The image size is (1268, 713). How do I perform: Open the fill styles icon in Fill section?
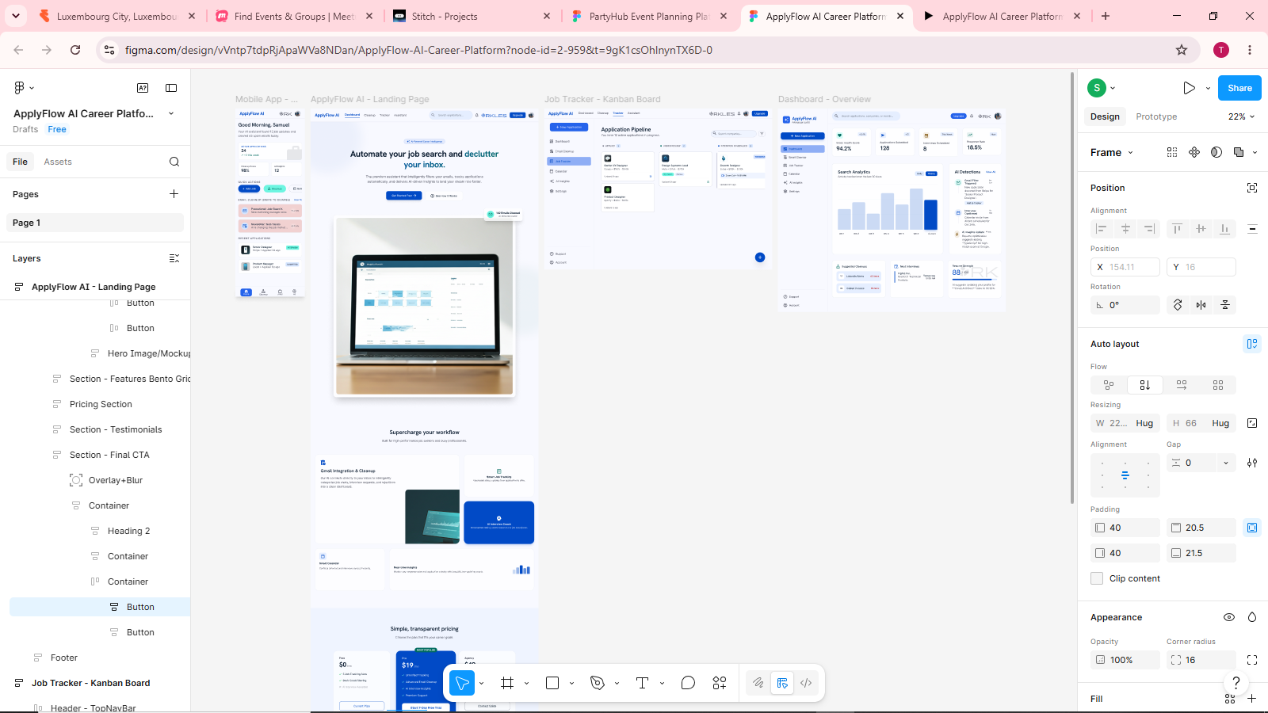click(1230, 699)
